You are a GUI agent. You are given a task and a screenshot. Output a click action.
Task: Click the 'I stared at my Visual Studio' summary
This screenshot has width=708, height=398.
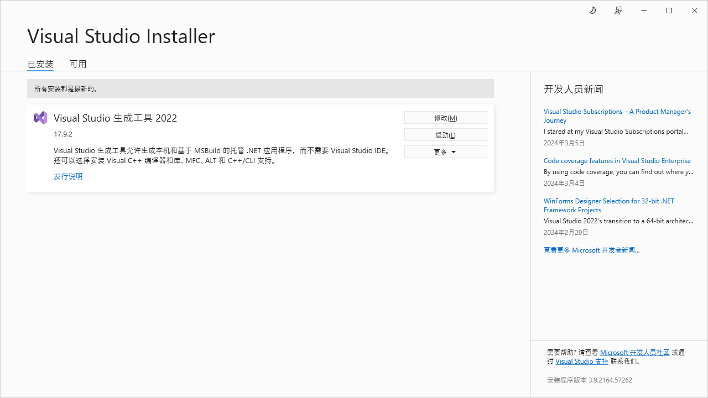(x=616, y=132)
